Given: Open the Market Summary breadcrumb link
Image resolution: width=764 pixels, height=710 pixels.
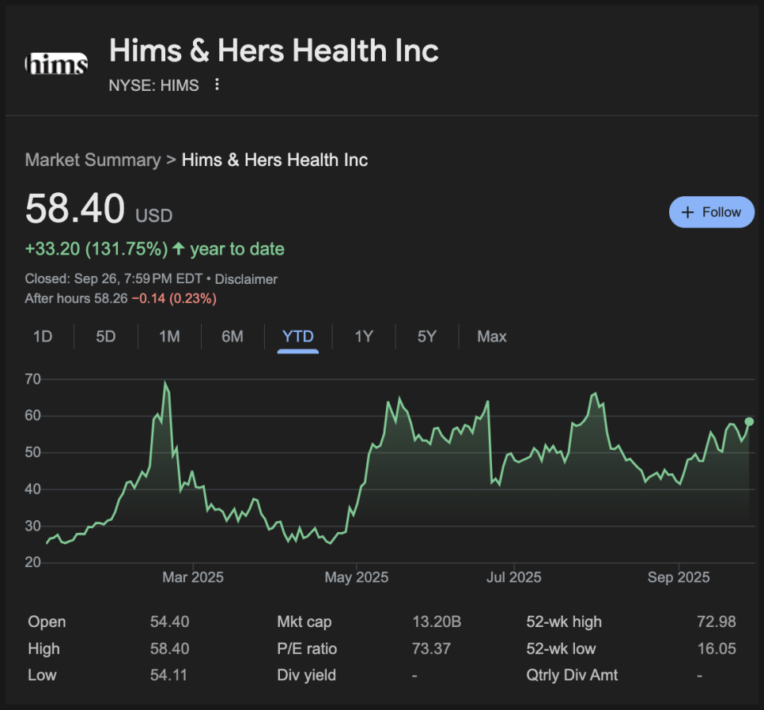Looking at the screenshot, I should (93, 160).
